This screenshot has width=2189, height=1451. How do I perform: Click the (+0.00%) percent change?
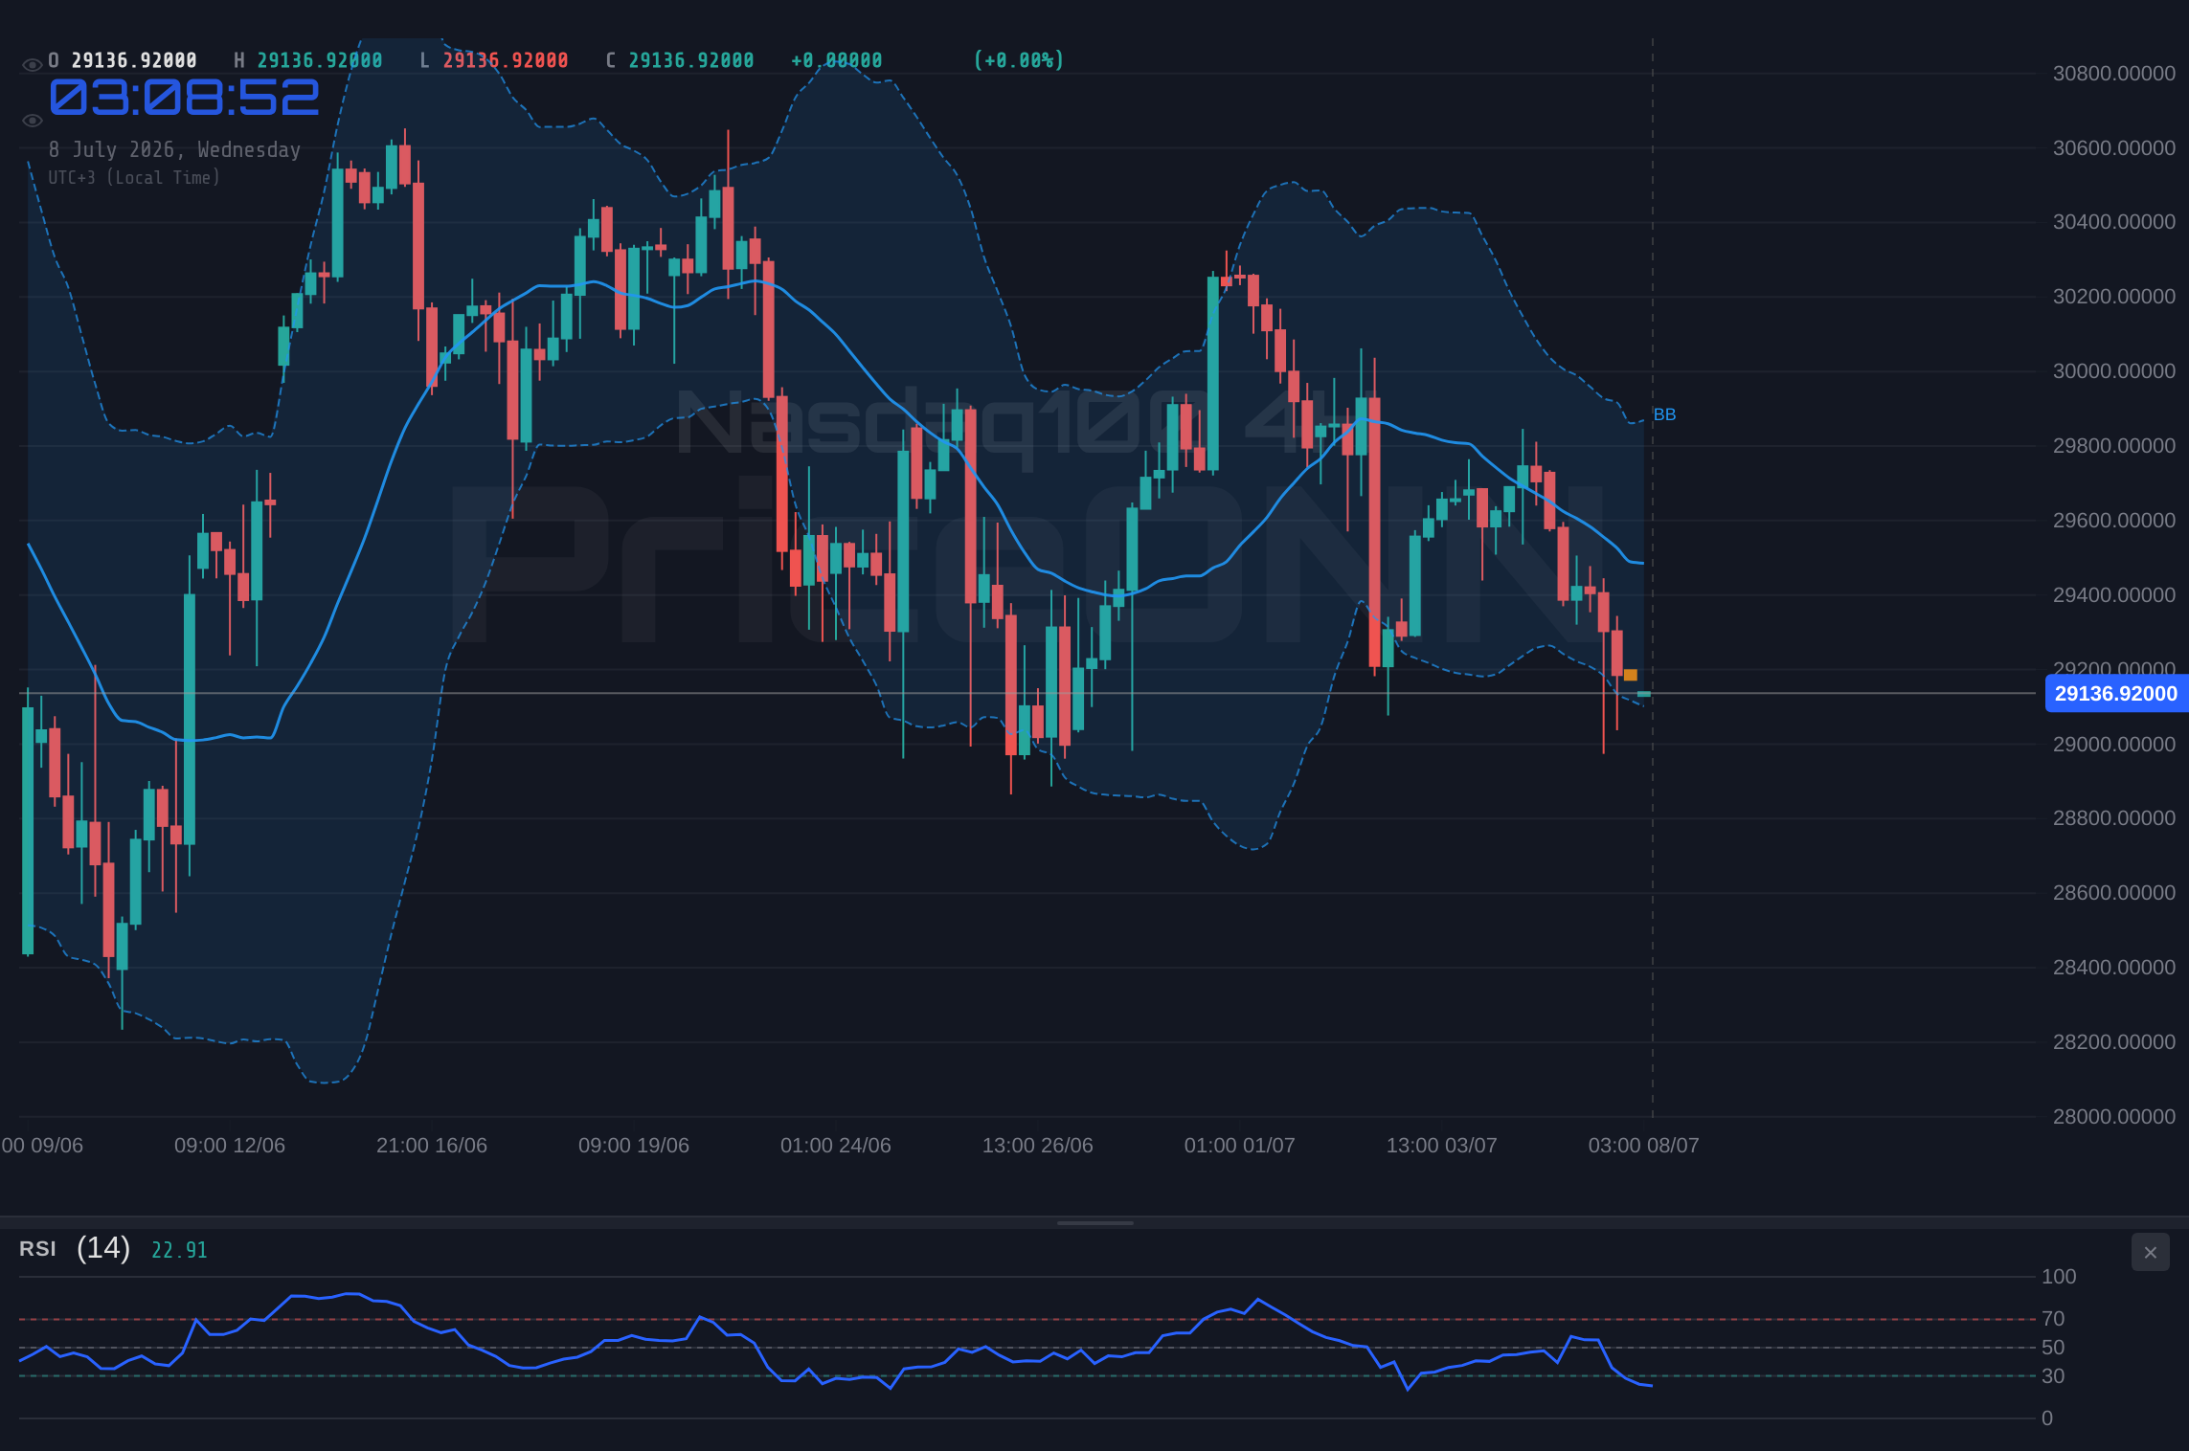[1019, 60]
